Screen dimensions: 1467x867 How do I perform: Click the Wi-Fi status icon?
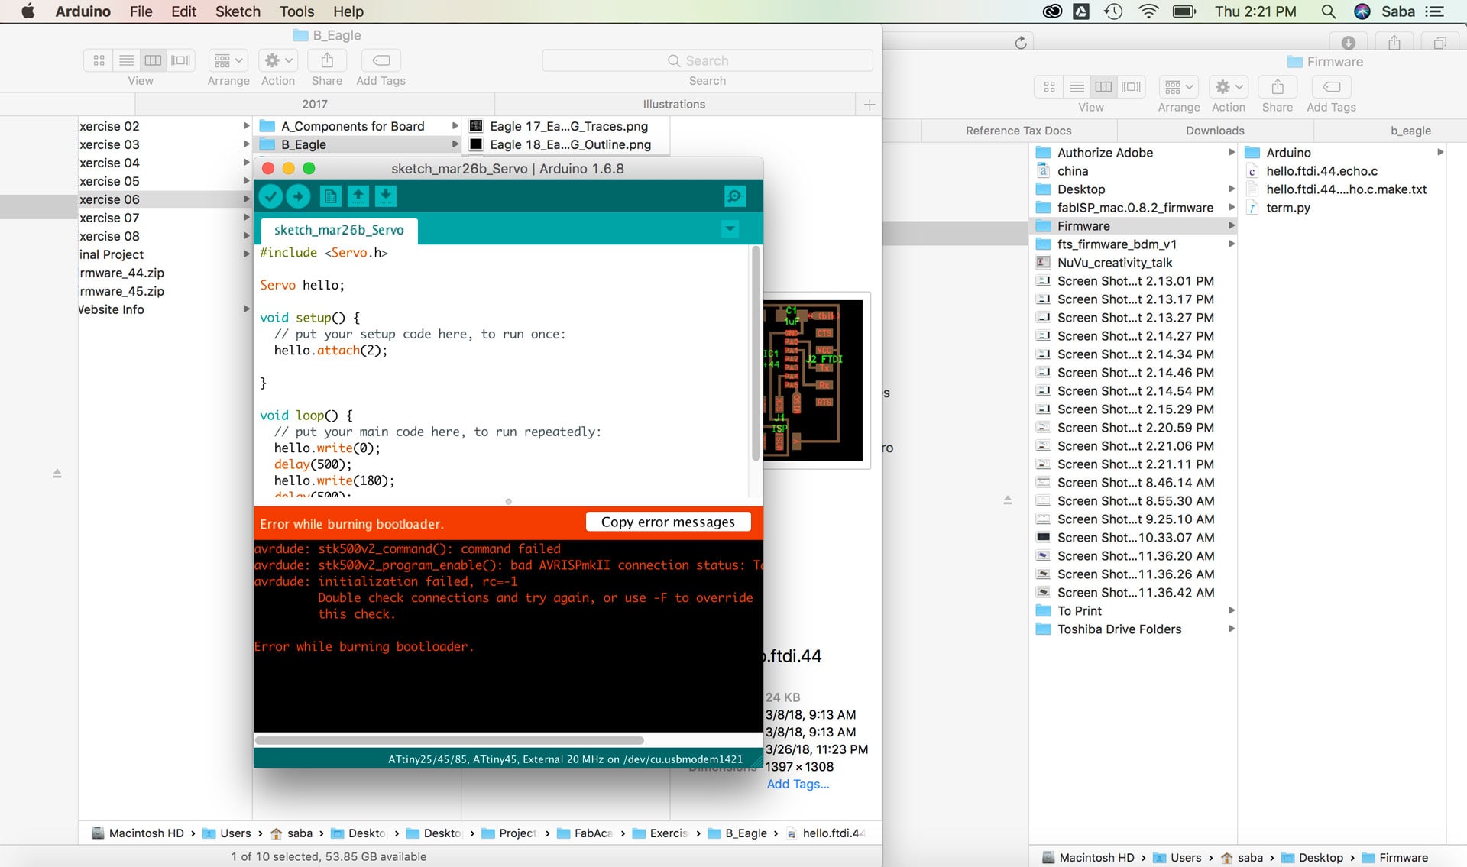pos(1148,11)
